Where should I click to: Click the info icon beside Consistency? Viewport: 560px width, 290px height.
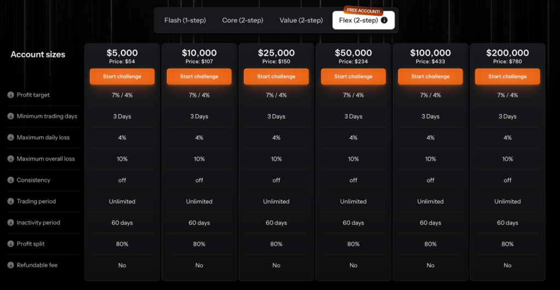10,180
